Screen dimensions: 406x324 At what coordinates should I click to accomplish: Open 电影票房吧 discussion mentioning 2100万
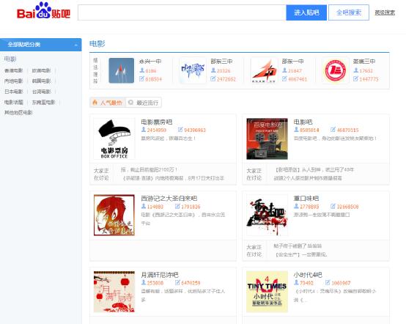pyautogui.click(x=150, y=169)
